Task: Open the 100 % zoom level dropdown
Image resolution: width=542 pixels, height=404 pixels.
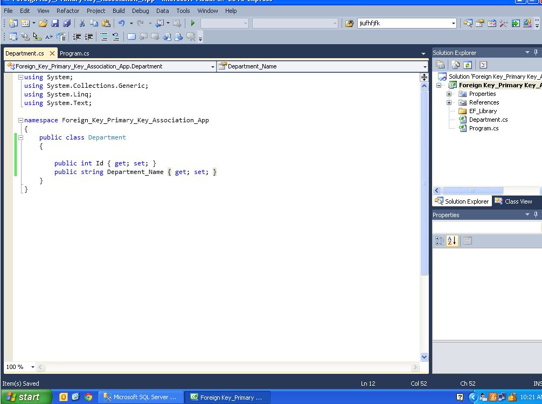Action: click(33, 367)
